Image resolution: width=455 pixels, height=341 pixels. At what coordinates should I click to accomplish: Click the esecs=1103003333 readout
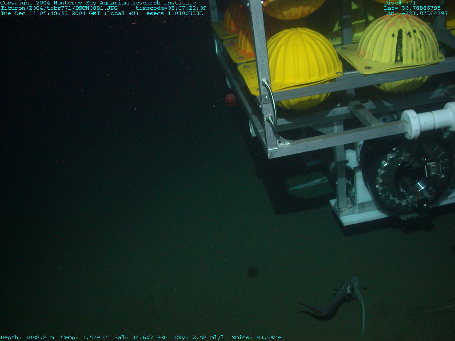click(x=175, y=13)
